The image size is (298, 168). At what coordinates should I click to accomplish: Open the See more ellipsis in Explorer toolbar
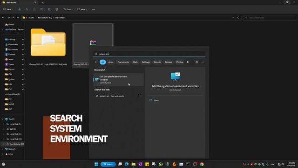(93, 9)
